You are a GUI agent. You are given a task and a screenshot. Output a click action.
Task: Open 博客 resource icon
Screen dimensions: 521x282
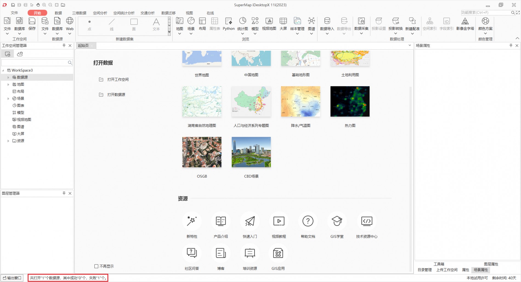tap(221, 253)
